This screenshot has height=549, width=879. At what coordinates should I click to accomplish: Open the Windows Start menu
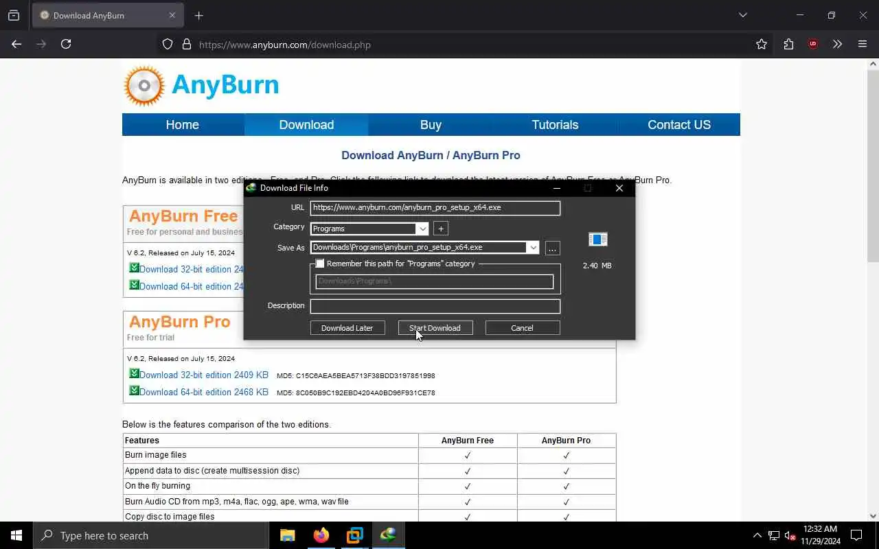(x=16, y=535)
